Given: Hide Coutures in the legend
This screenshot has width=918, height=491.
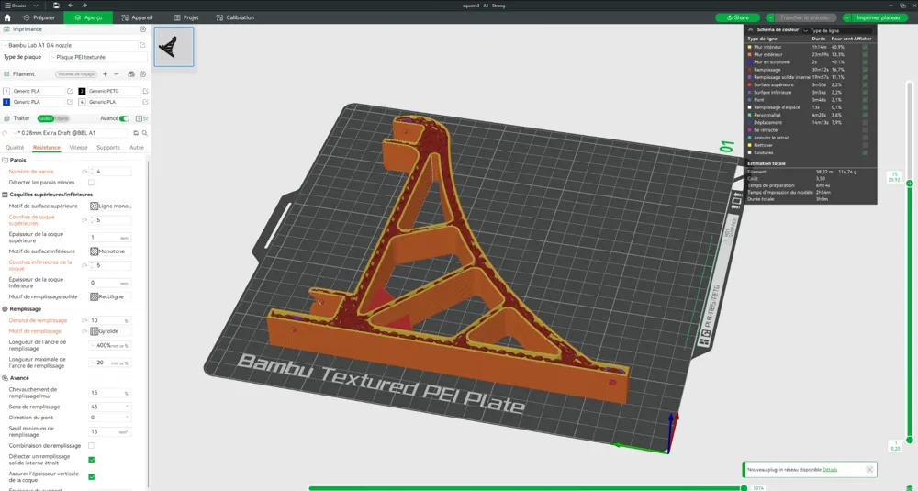Looking at the screenshot, I should tap(865, 152).
